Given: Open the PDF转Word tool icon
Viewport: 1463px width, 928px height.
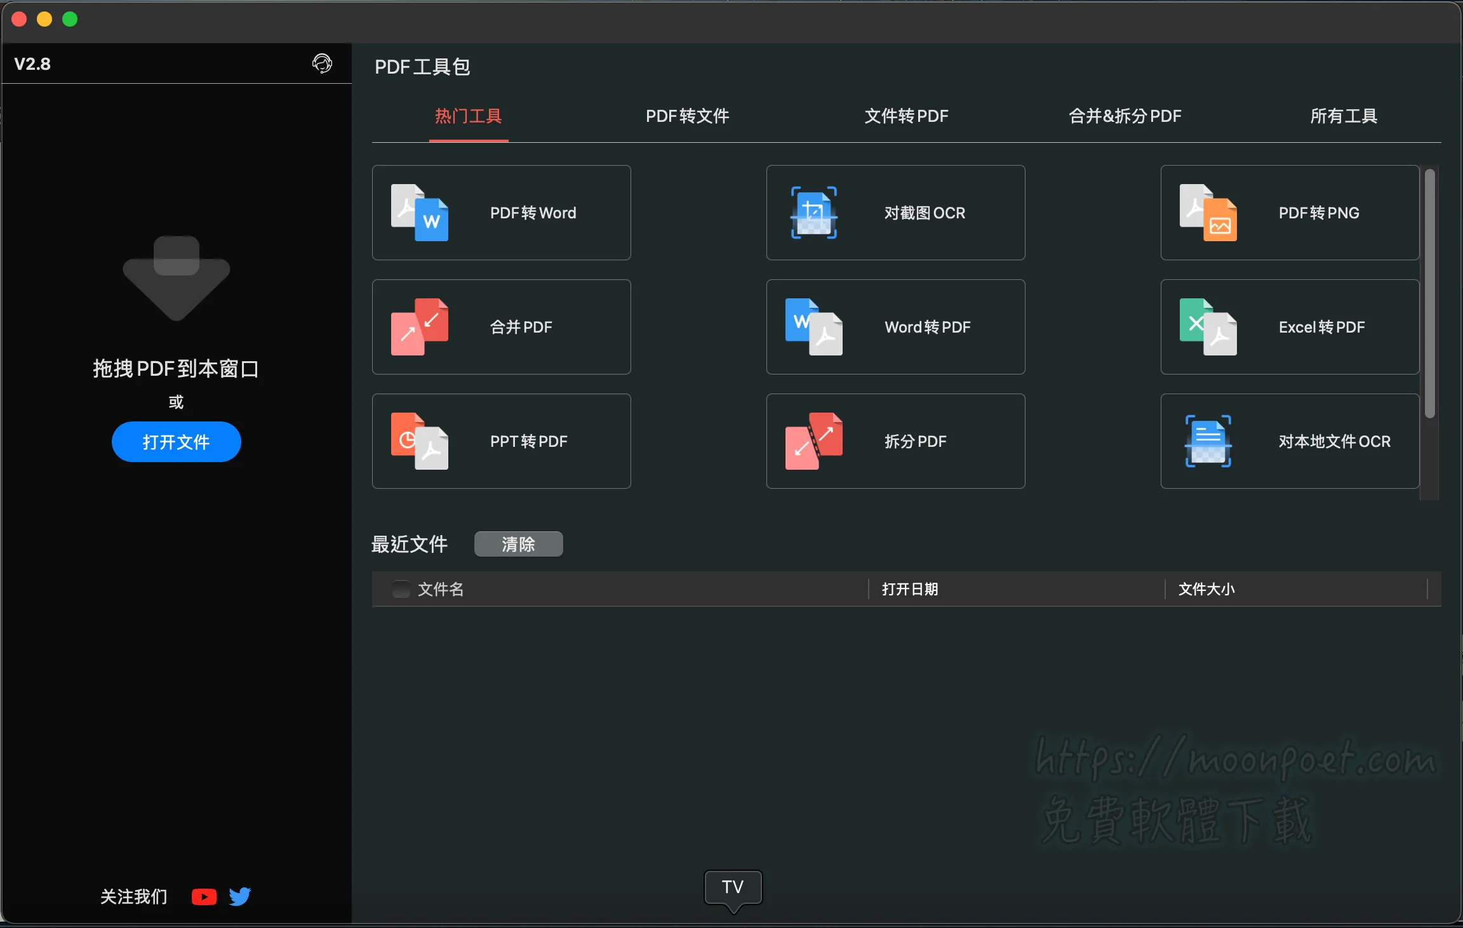Looking at the screenshot, I should point(420,213).
